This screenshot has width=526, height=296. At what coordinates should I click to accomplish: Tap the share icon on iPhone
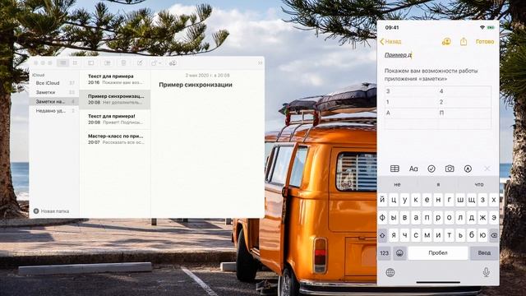click(x=464, y=42)
